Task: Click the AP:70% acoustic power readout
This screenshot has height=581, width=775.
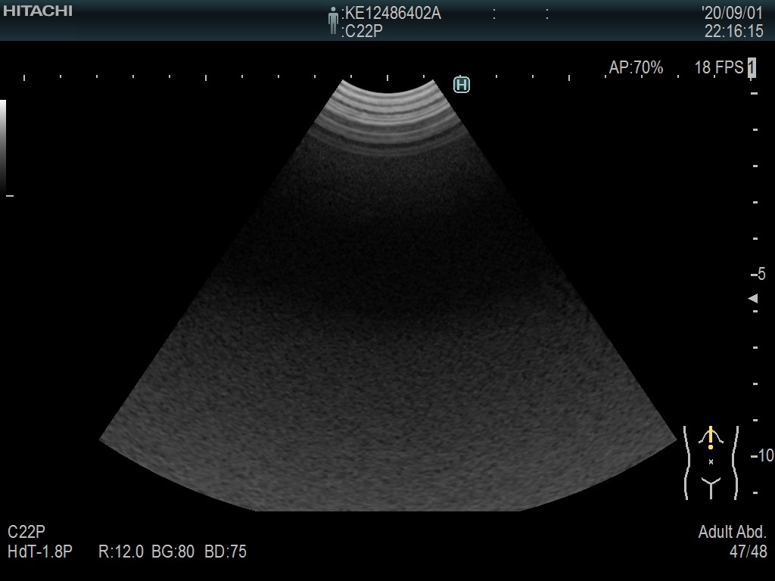Action: point(636,68)
